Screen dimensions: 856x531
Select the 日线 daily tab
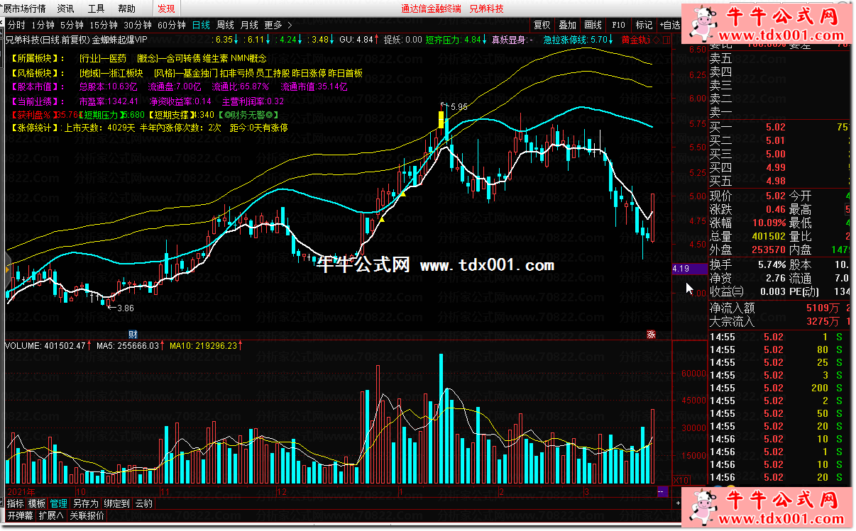tap(202, 25)
